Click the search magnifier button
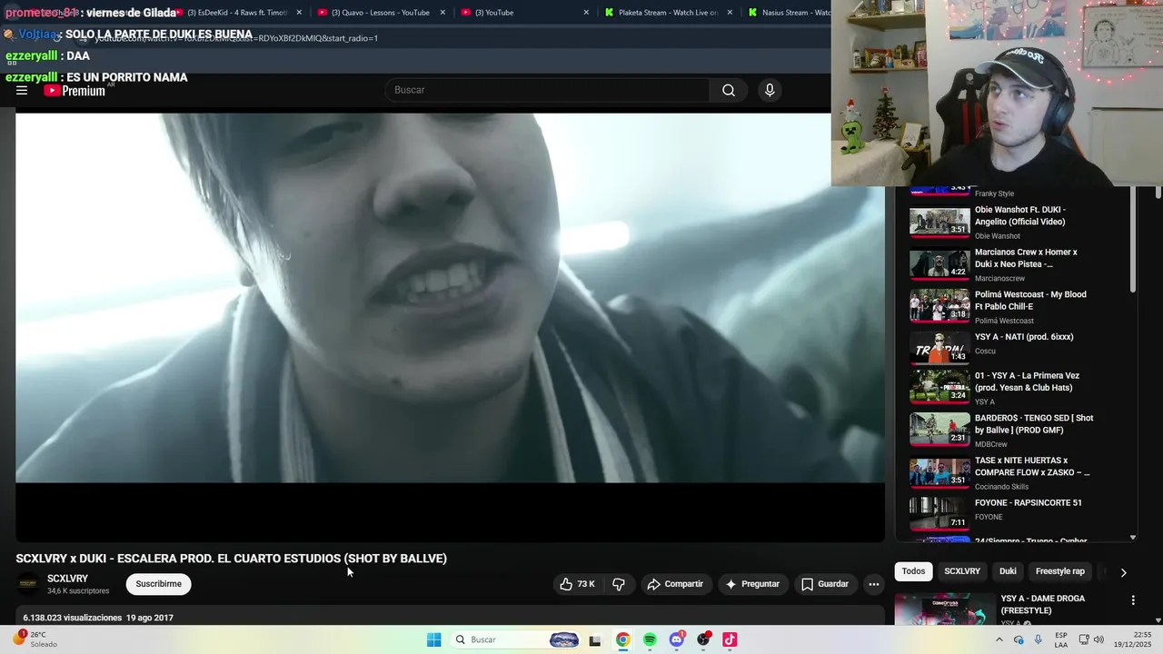This screenshot has width=1163, height=654. tap(729, 90)
